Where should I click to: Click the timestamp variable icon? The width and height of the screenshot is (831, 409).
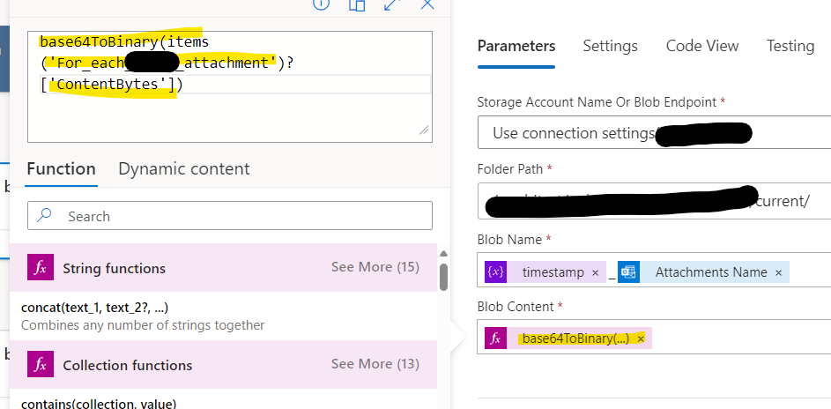coord(496,272)
